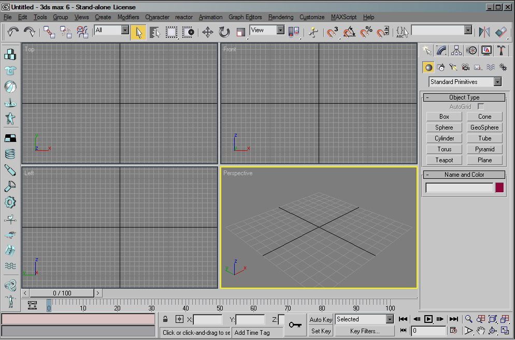Viewport: 515px width, 340px height.
Task: Toggle the Angle Snap icon
Action: click(349, 32)
